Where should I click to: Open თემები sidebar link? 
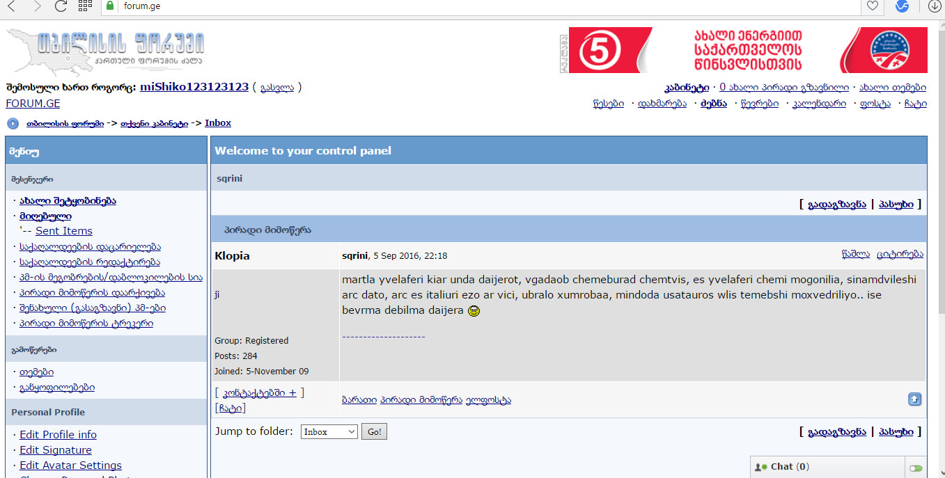pos(36,372)
